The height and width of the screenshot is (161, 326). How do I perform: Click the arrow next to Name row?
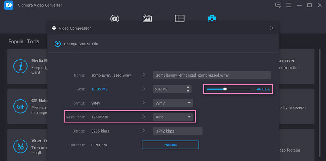pos(143,75)
